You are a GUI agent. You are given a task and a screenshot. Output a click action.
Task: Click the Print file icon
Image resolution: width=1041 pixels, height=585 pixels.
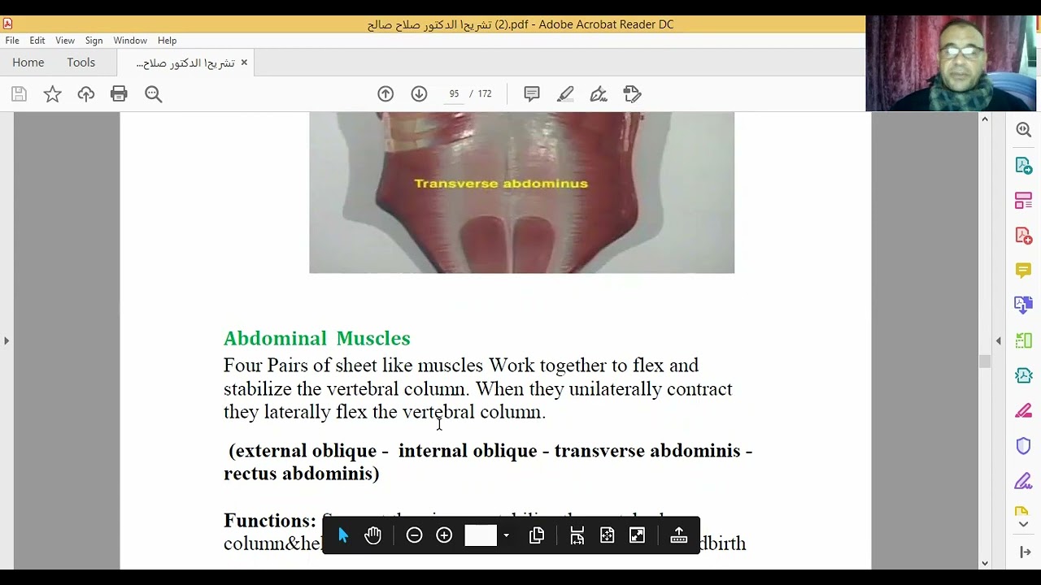pyautogui.click(x=119, y=94)
